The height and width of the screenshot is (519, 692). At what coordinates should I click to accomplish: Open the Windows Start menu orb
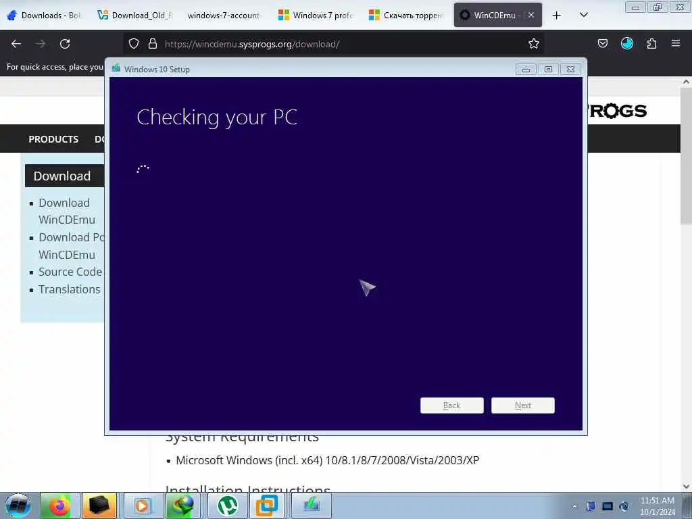coord(18,505)
